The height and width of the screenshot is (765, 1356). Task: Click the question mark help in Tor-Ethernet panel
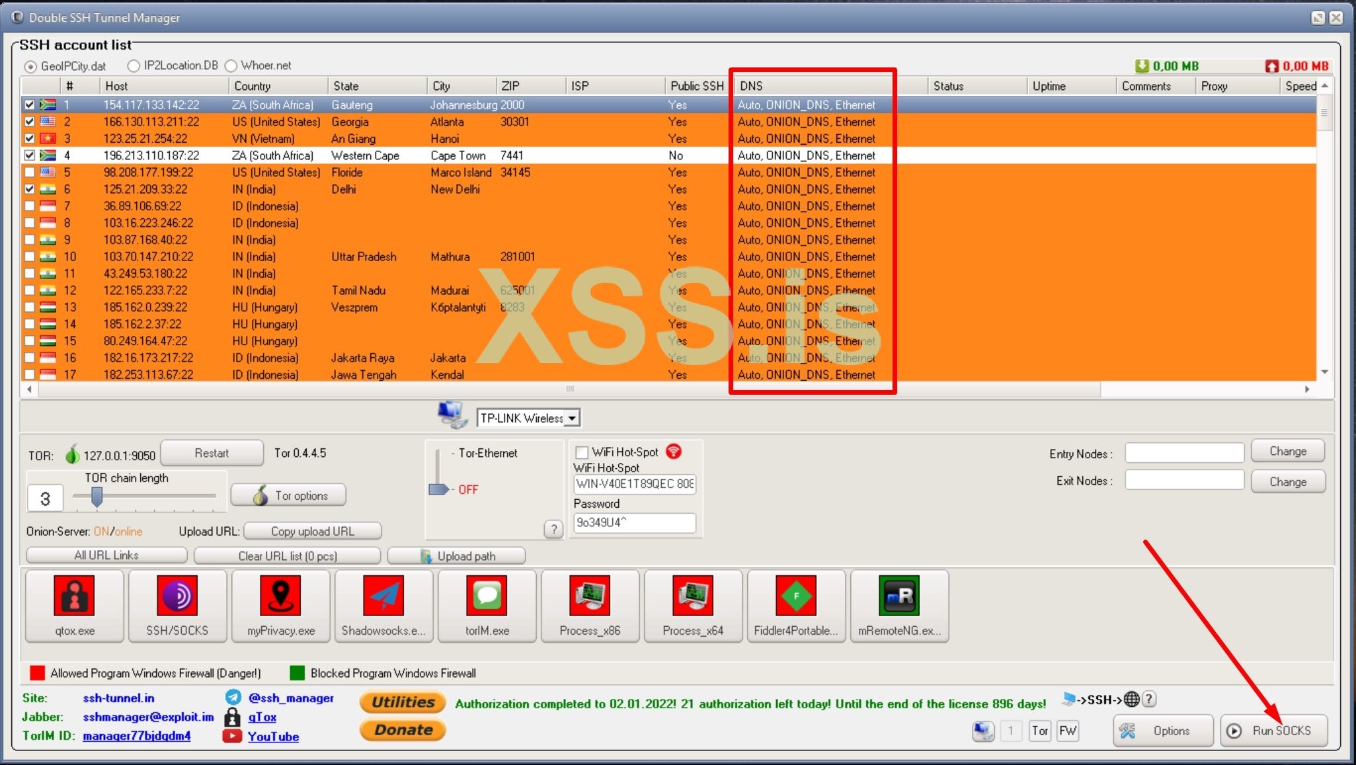coord(553,529)
